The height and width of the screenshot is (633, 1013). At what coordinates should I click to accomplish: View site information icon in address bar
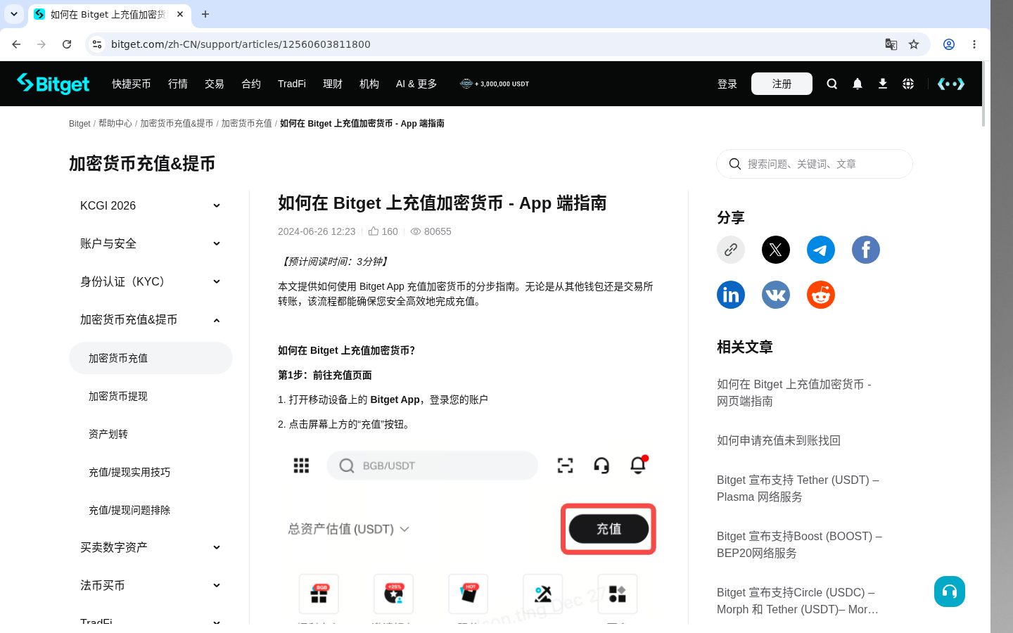coord(97,44)
